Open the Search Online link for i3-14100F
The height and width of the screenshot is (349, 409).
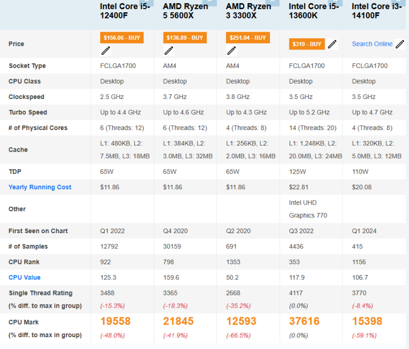point(372,44)
